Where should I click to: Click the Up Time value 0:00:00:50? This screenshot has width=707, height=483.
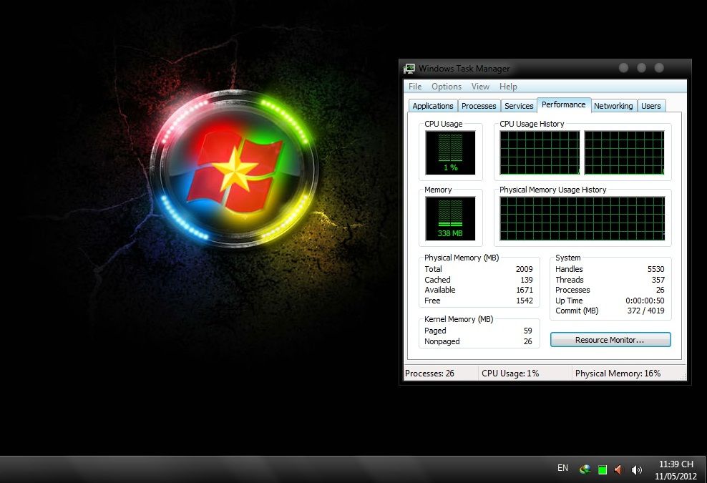click(645, 301)
